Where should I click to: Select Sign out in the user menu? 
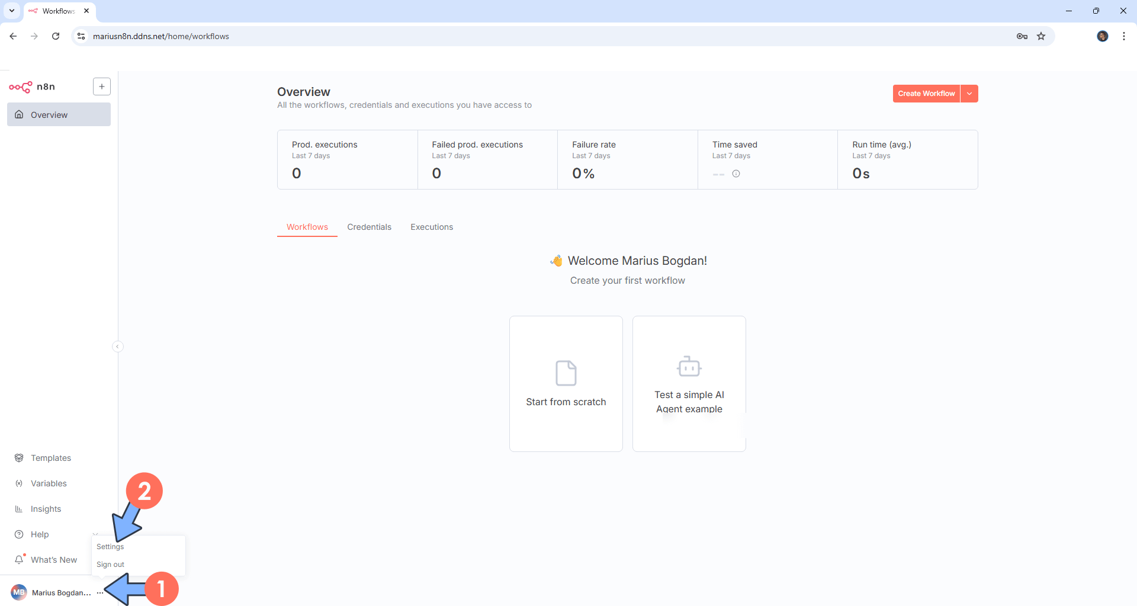(111, 565)
